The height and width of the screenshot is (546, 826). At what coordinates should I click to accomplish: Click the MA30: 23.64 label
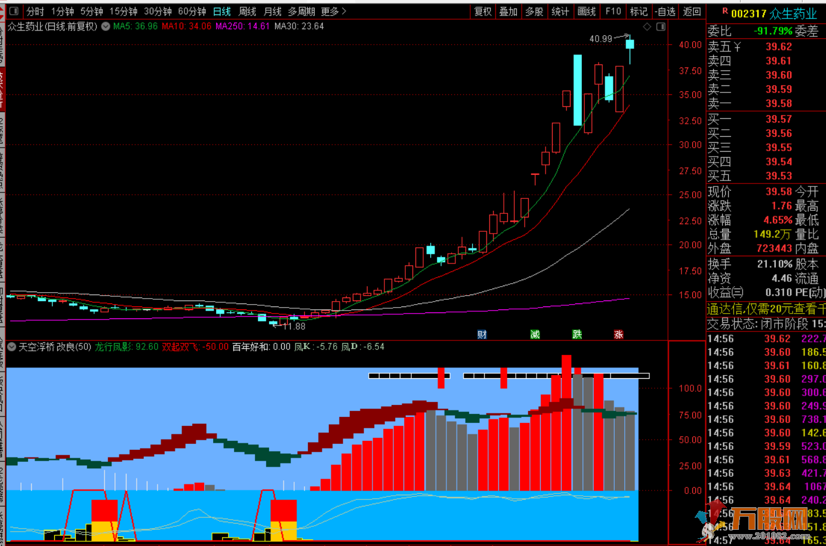(x=299, y=26)
